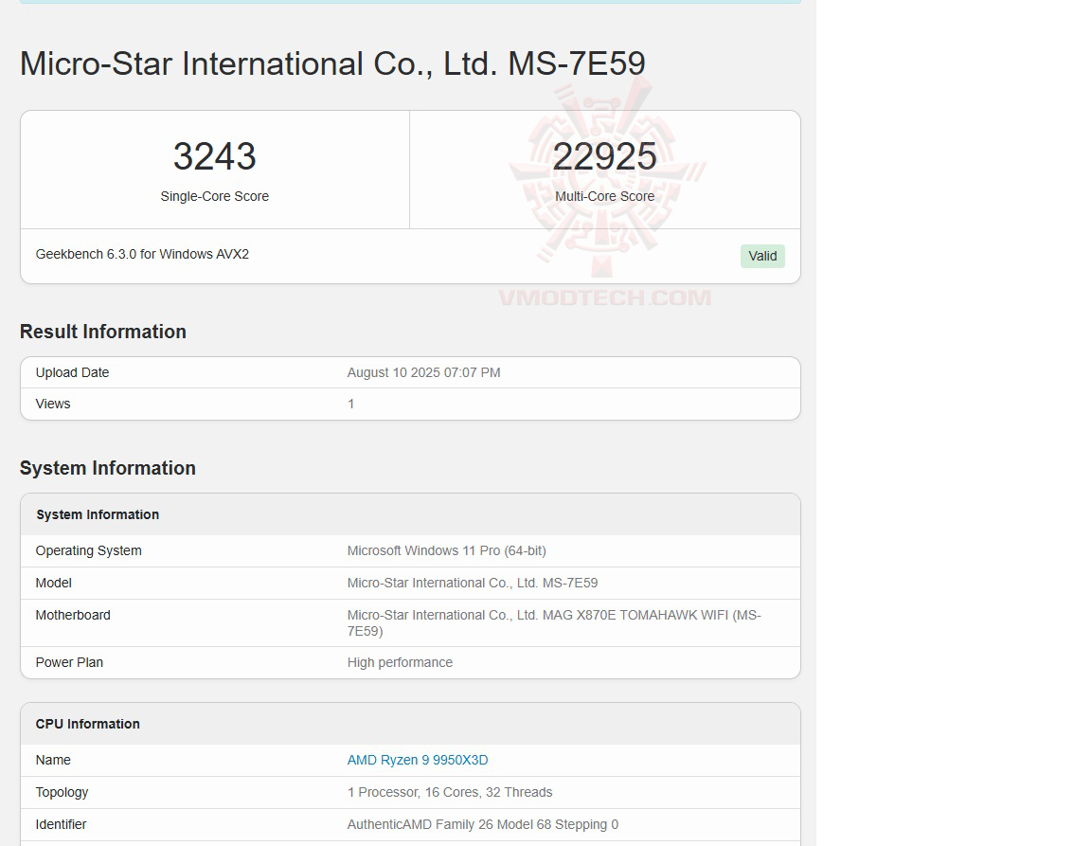Select the System Information section heading
This screenshot has height=846, width=1091.
[x=107, y=468]
